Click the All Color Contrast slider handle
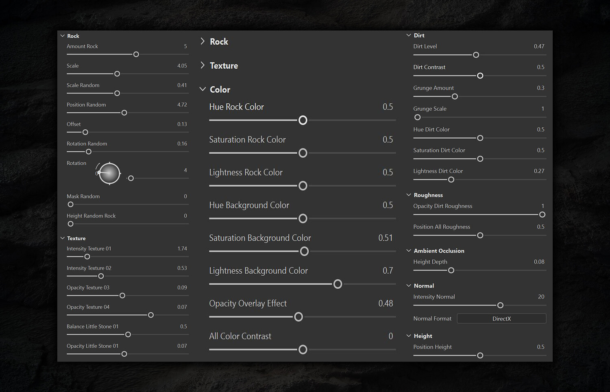Viewport: 610px width, 392px height. coord(303,349)
